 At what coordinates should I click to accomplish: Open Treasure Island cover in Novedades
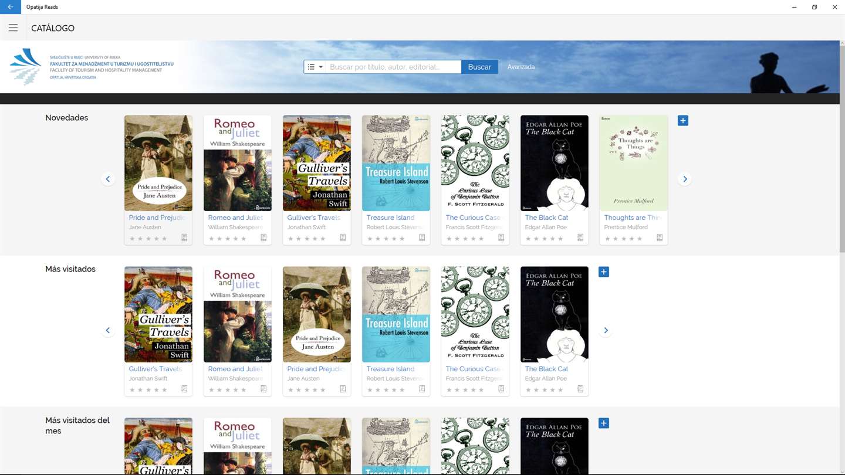click(396, 163)
